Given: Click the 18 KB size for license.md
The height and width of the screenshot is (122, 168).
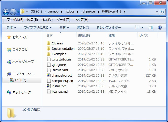Looking at the screenshot, I should [x=151, y=92].
